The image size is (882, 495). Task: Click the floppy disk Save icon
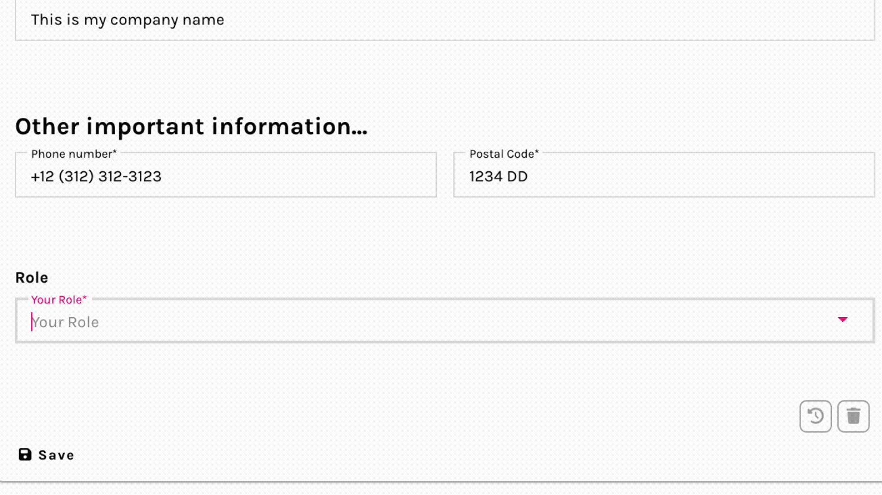(25, 455)
